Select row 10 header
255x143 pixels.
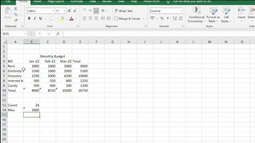coord(4,91)
